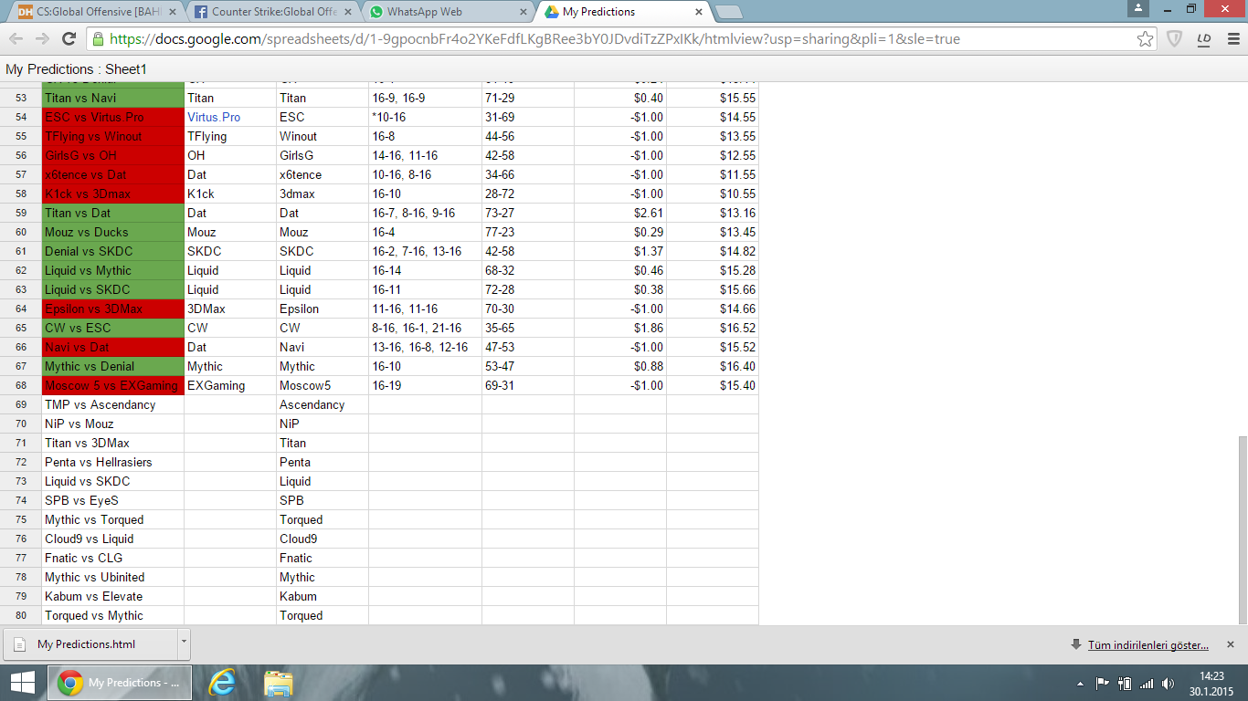Select the TMP vs Ascendancy cell

pyautogui.click(x=113, y=404)
